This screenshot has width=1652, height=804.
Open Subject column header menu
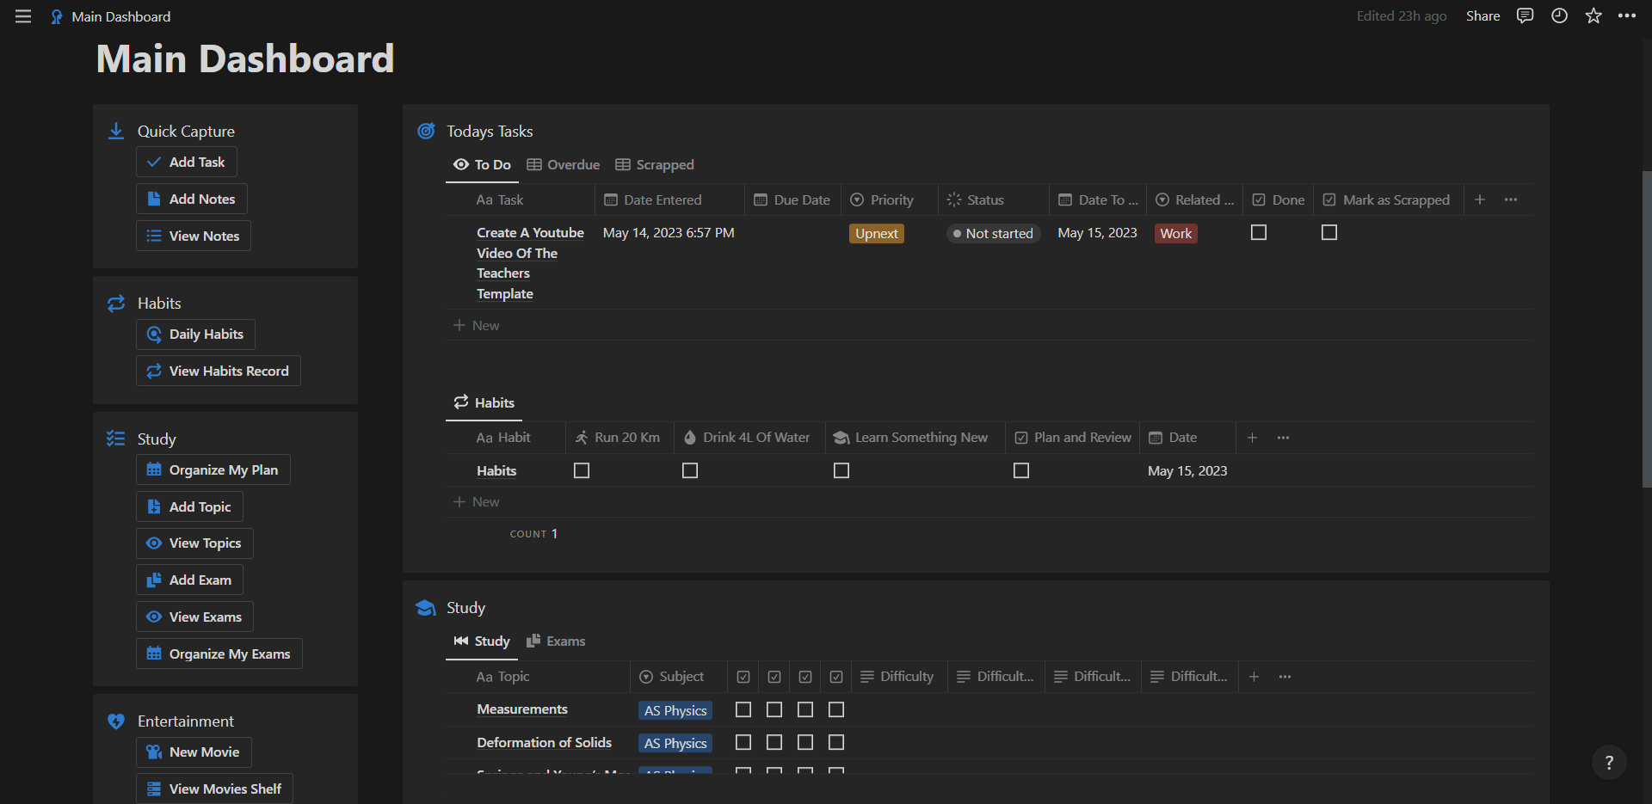(x=679, y=677)
